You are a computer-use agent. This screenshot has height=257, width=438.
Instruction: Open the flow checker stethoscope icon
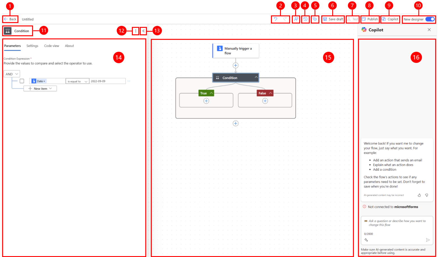coord(315,19)
